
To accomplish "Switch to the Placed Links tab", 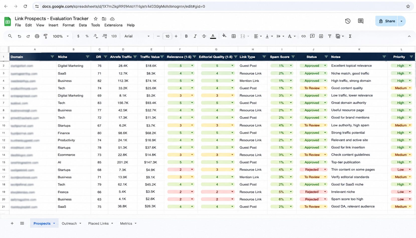I will 101,223.
